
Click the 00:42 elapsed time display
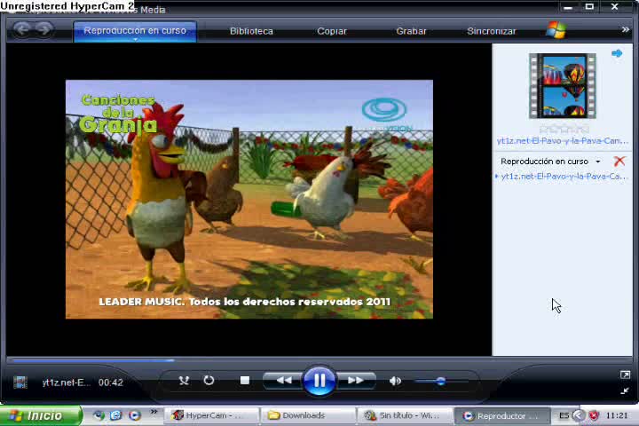click(111, 383)
